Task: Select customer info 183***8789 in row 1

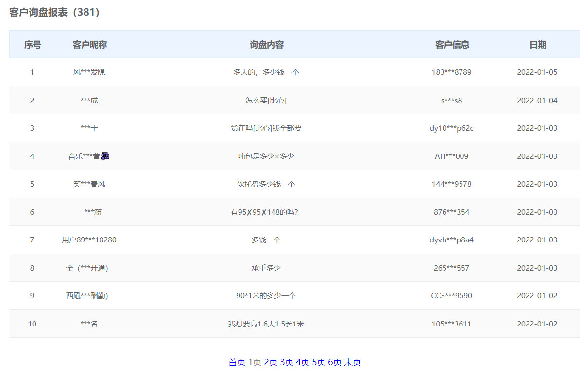Action: (x=451, y=72)
